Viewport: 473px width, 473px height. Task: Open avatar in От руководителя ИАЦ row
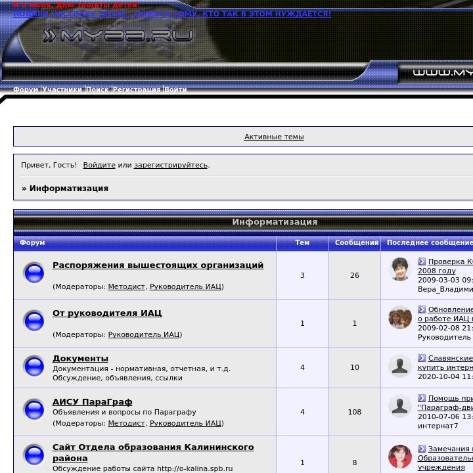tap(399, 317)
